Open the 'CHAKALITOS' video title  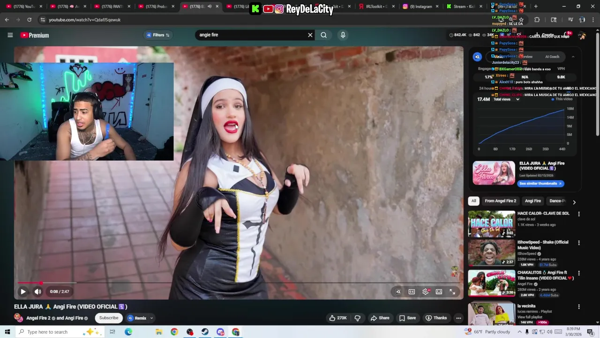(545, 275)
